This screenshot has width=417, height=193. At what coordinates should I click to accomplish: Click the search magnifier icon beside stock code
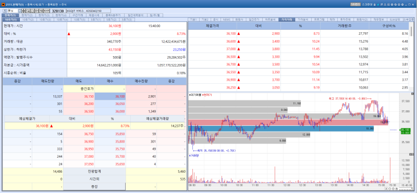(x=28, y=11)
